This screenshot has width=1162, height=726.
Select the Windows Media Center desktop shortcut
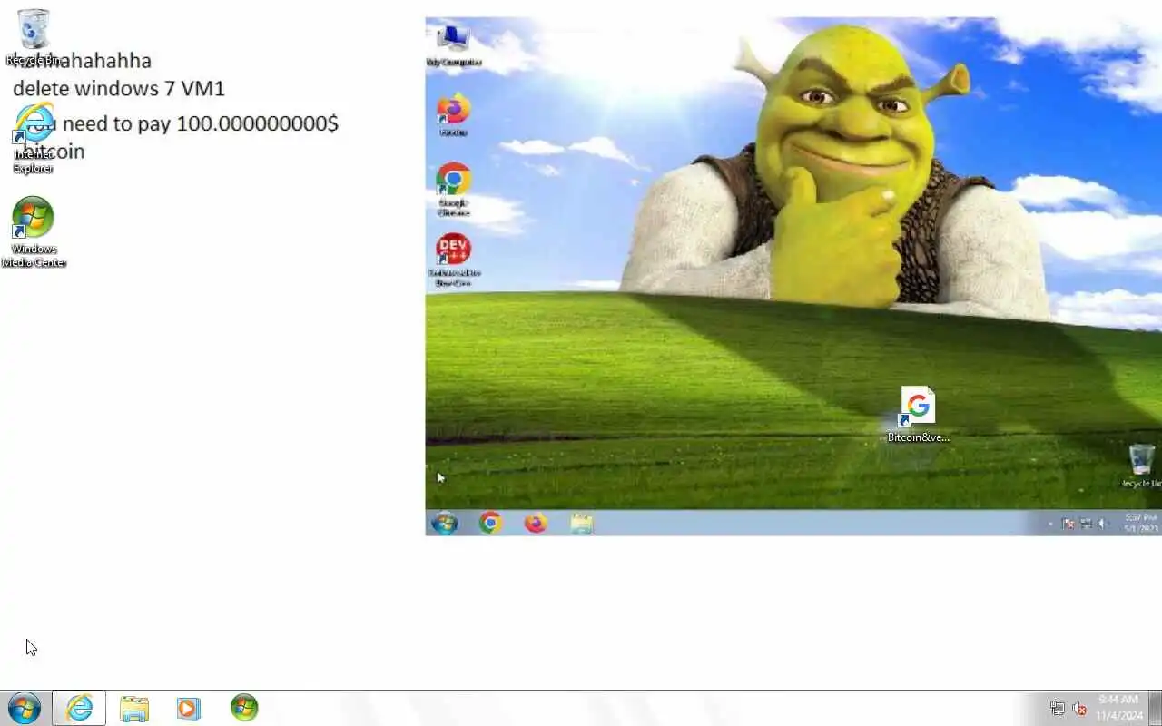(34, 232)
